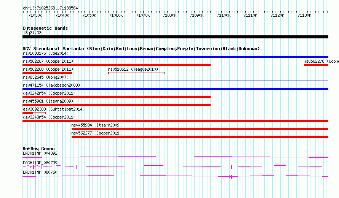Open variant nsv562268 (Cooper2011) label
Viewport: 339px width, 198px height.
click(48, 69)
